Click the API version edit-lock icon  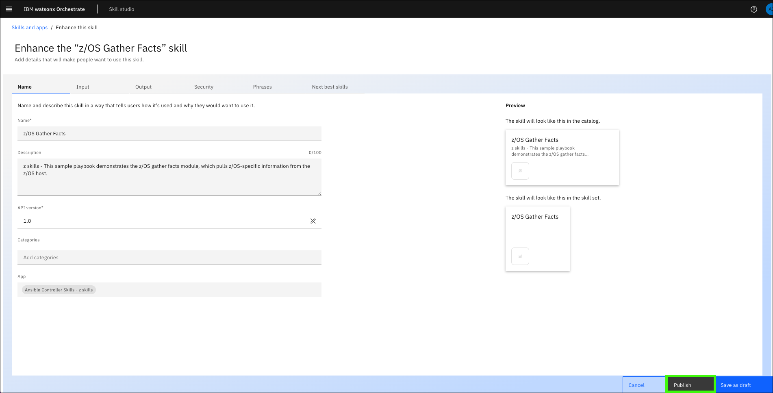tap(313, 221)
